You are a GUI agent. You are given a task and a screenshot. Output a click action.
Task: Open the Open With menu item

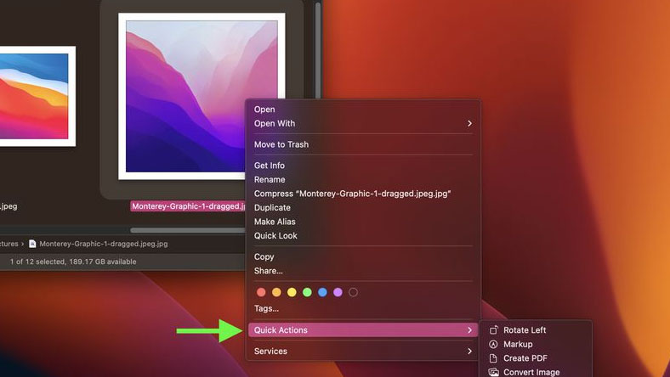click(x=363, y=123)
